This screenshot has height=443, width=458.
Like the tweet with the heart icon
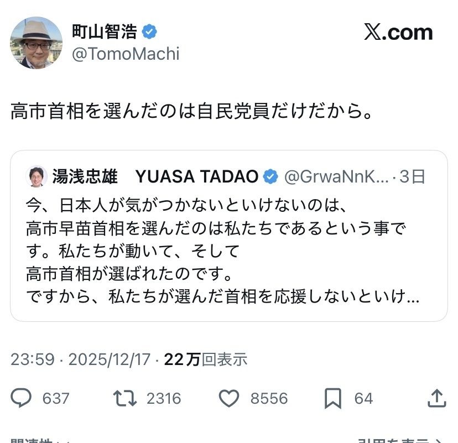tap(229, 398)
